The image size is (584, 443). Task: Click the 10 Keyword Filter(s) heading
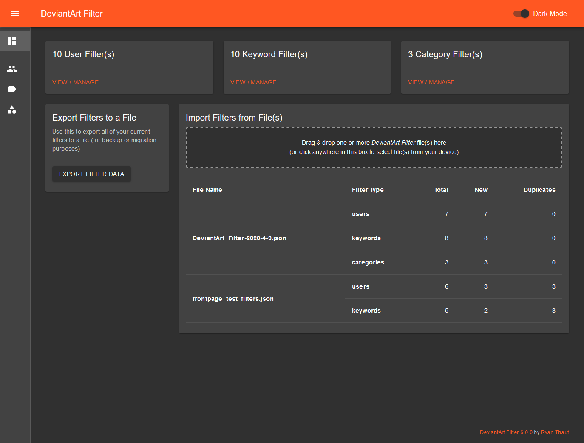pyautogui.click(x=269, y=54)
